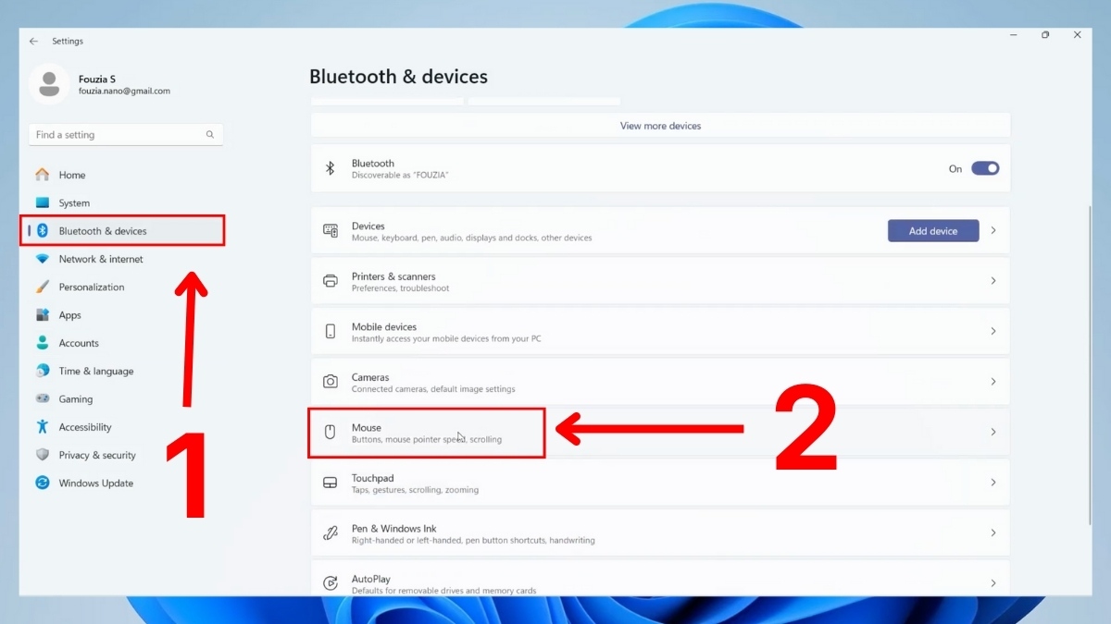Open Pen & Windows Ink via its chevron
Viewport: 1111px width, 624px height.
(x=993, y=533)
